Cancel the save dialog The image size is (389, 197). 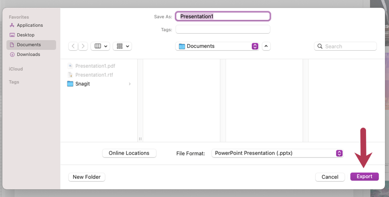pyautogui.click(x=330, y=177)
